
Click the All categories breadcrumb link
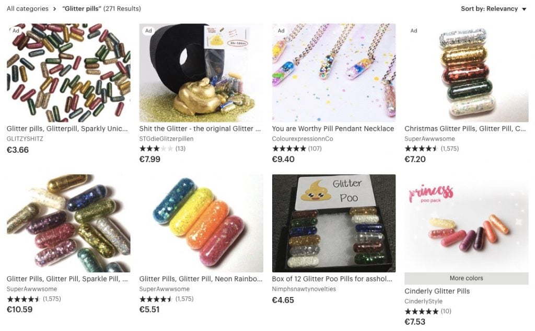pos(28,9)
